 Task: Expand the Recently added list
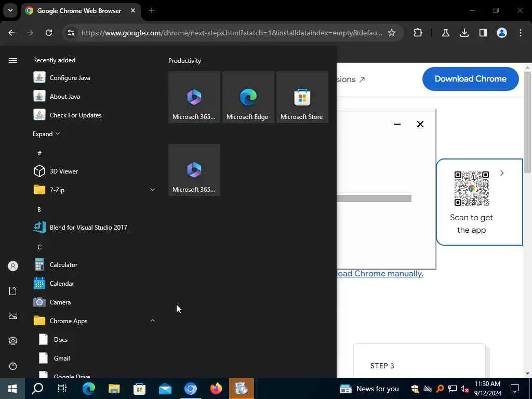pos(46,134)
